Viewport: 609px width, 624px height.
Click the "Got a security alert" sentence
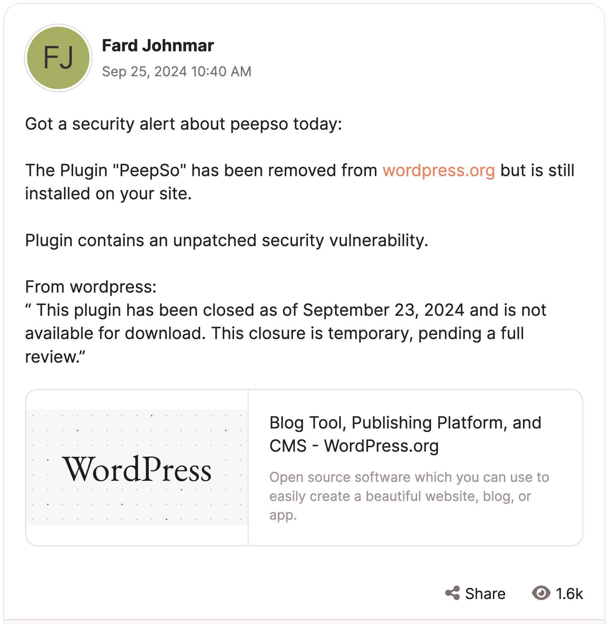point(183,124)
